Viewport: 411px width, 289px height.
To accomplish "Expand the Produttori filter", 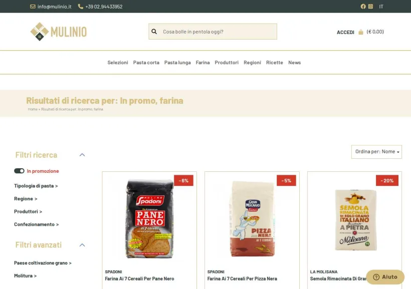I will (28, 211).
